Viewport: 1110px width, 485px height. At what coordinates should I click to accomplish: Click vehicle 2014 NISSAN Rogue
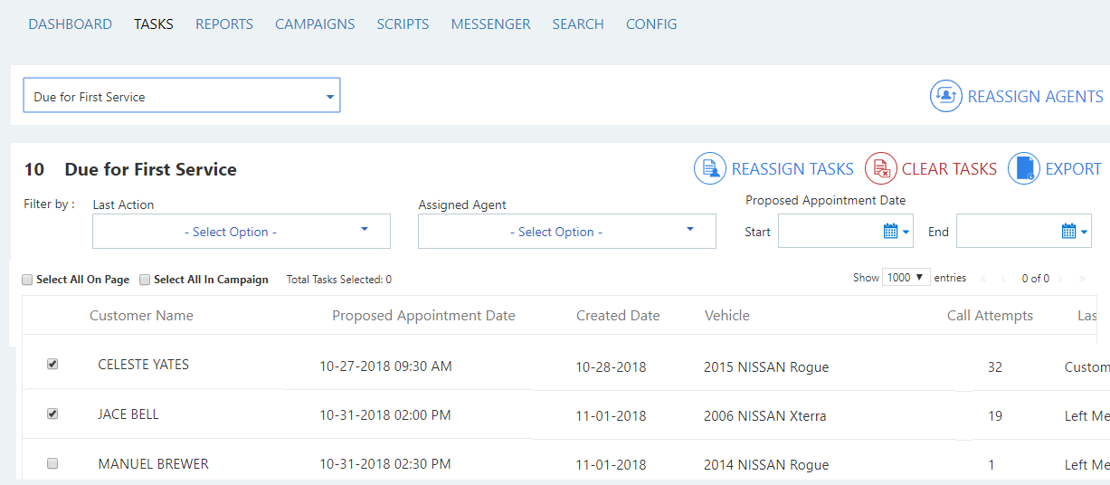[x=766, y=465]
